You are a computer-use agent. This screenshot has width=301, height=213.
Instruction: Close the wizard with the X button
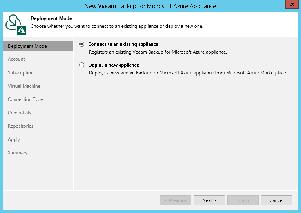tap(292, 4)
